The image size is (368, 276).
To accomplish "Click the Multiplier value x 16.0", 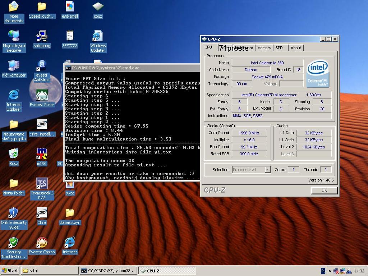I will tap(249, 140).
